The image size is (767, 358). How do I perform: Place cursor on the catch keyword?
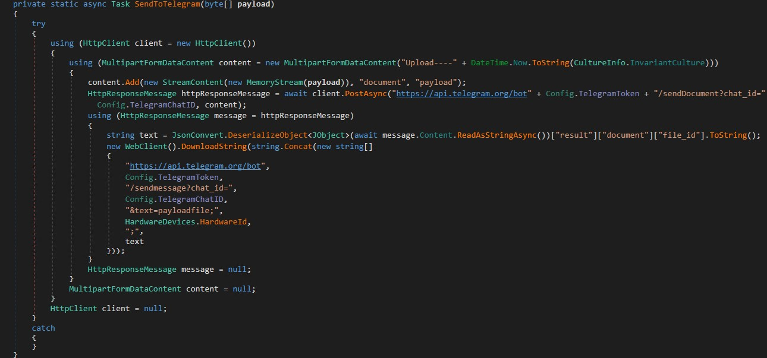[x=43, y=328]
